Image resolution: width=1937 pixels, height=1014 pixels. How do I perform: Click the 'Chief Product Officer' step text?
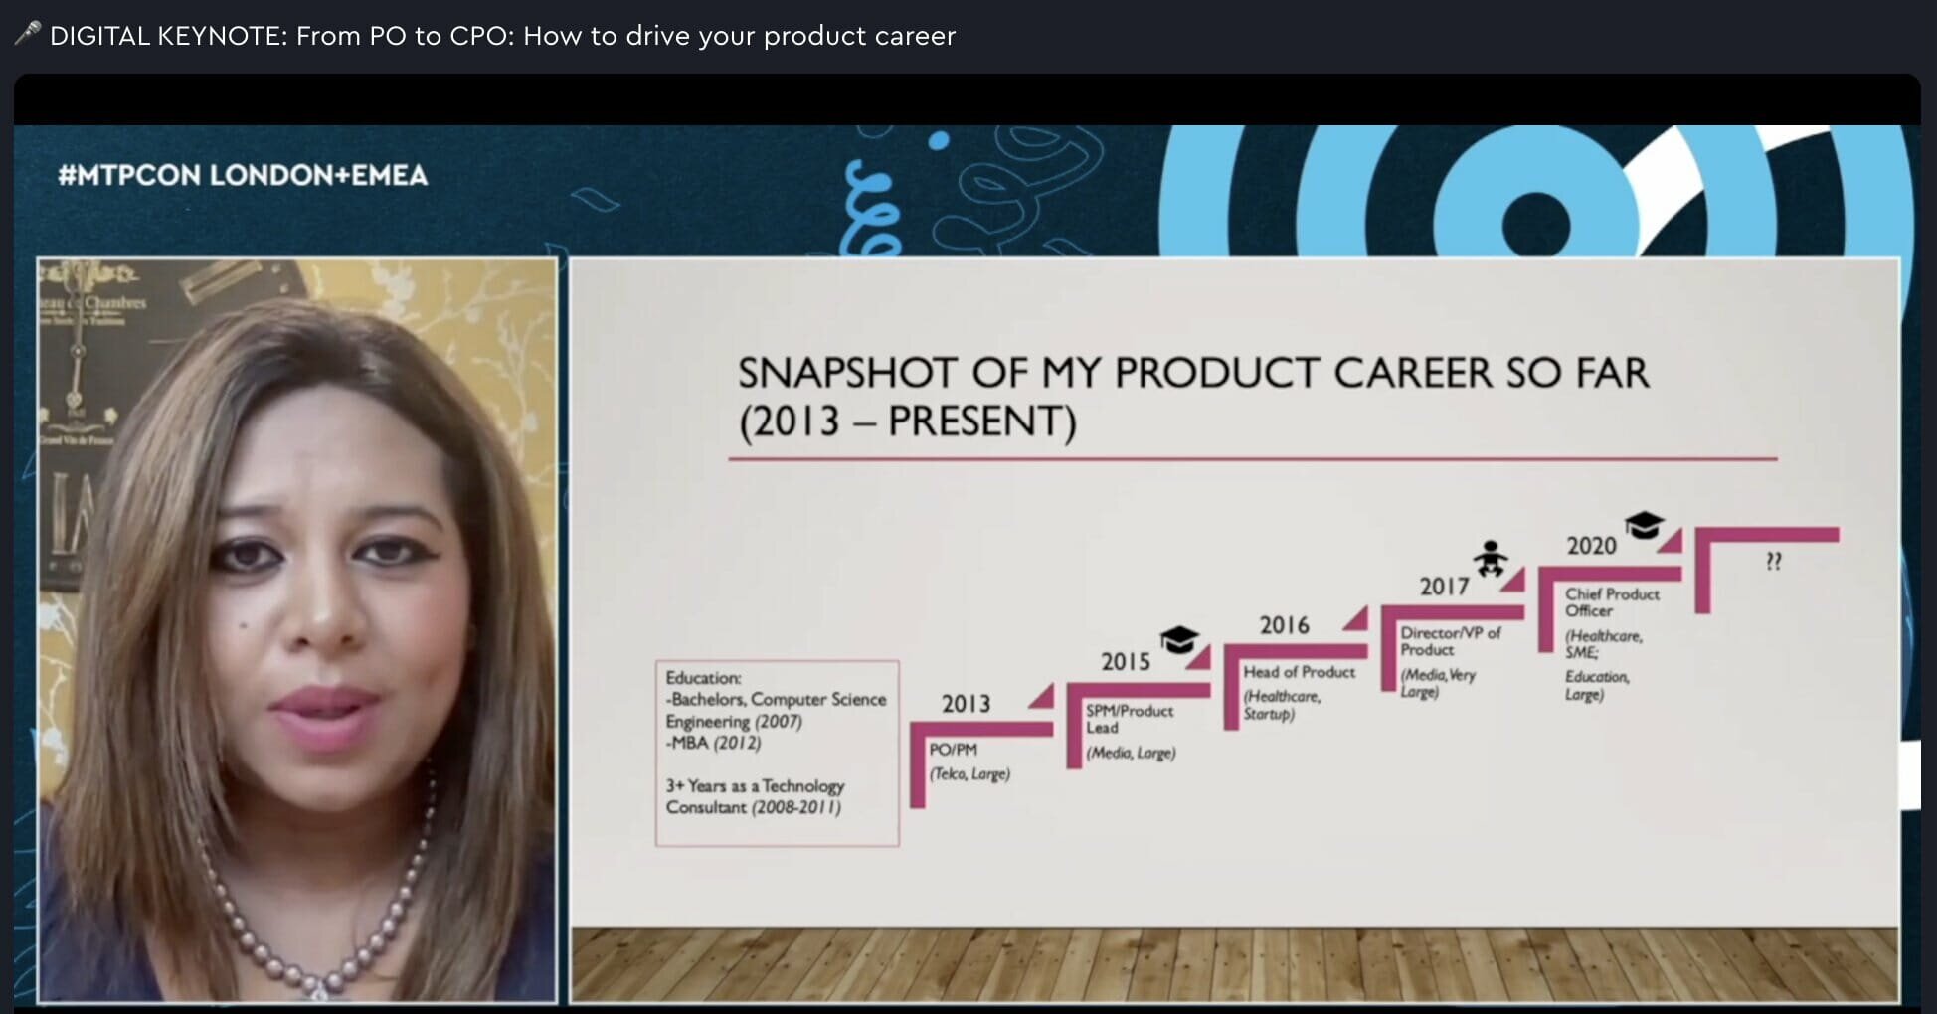click(1611, 601)
